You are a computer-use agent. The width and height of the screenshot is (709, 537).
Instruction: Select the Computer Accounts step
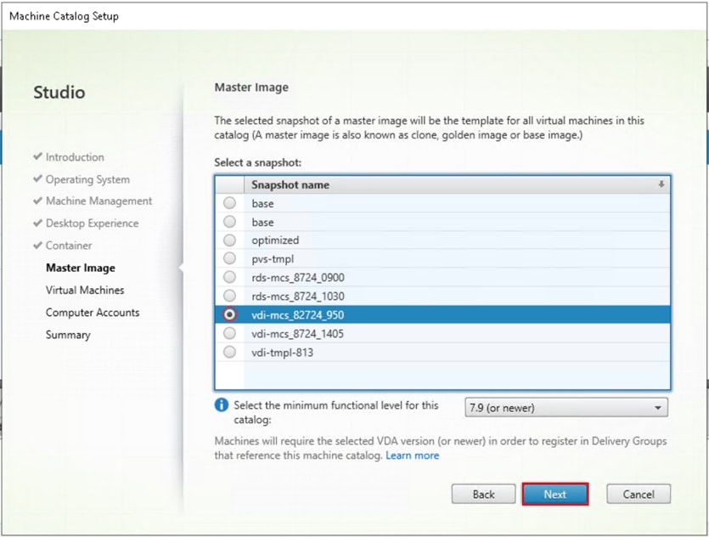point(93,312)
